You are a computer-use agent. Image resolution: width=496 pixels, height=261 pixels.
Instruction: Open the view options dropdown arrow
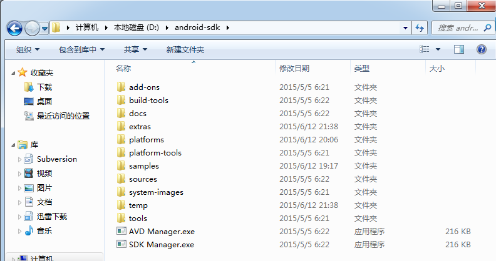tap(438, 49)
